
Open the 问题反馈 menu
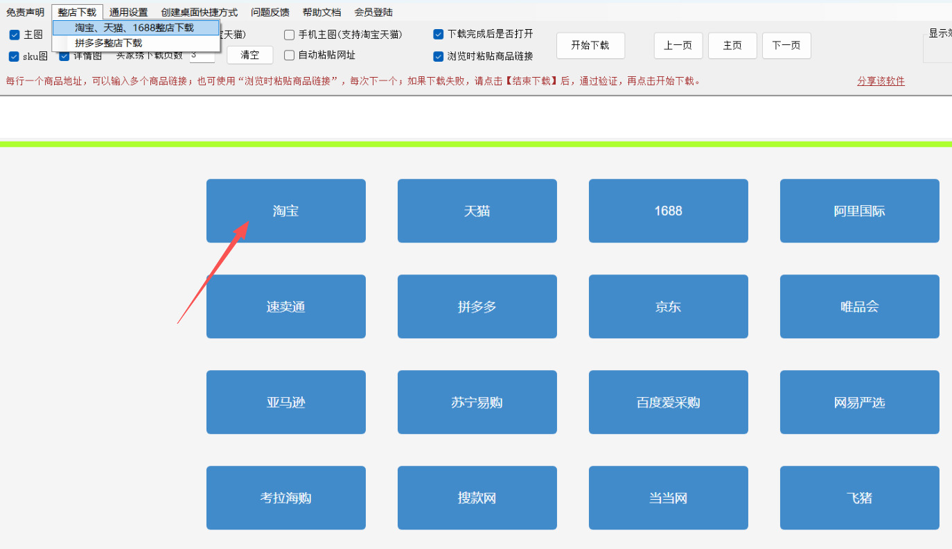pos(270,12)
